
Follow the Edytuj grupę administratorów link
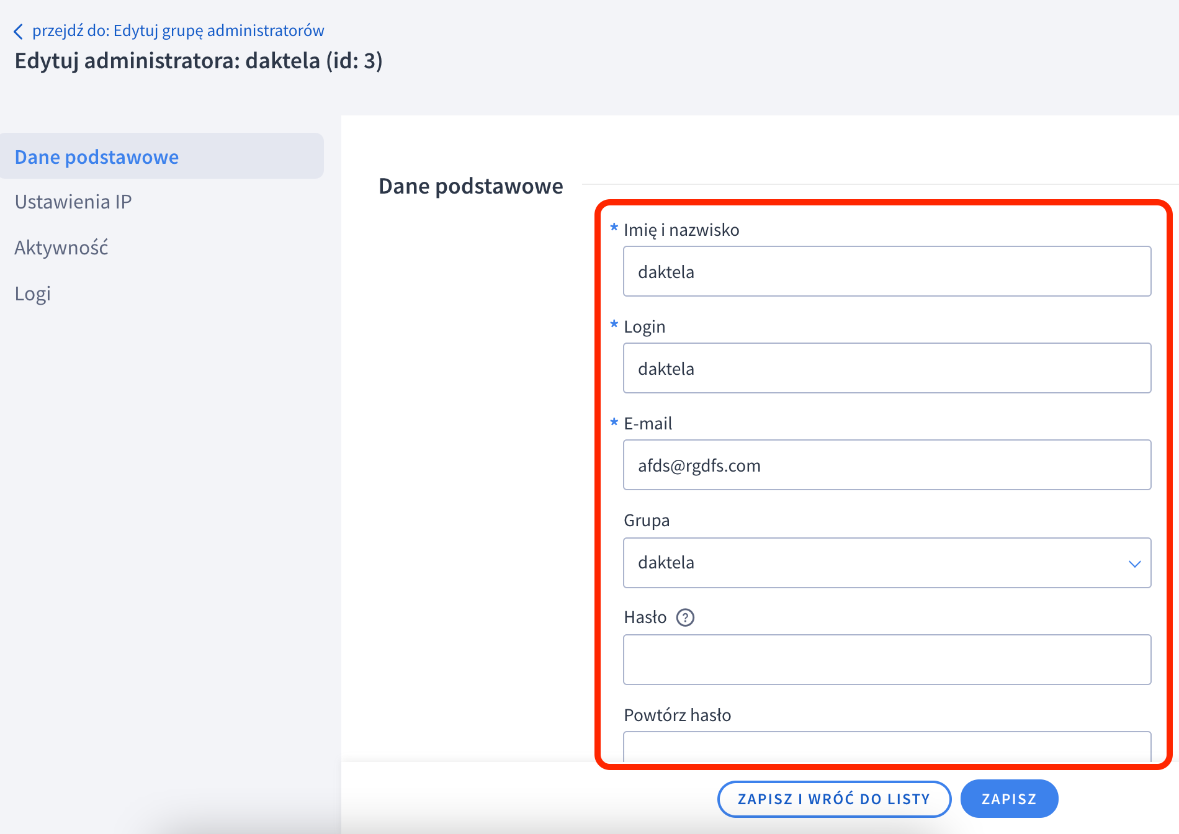tap(178, 30)
